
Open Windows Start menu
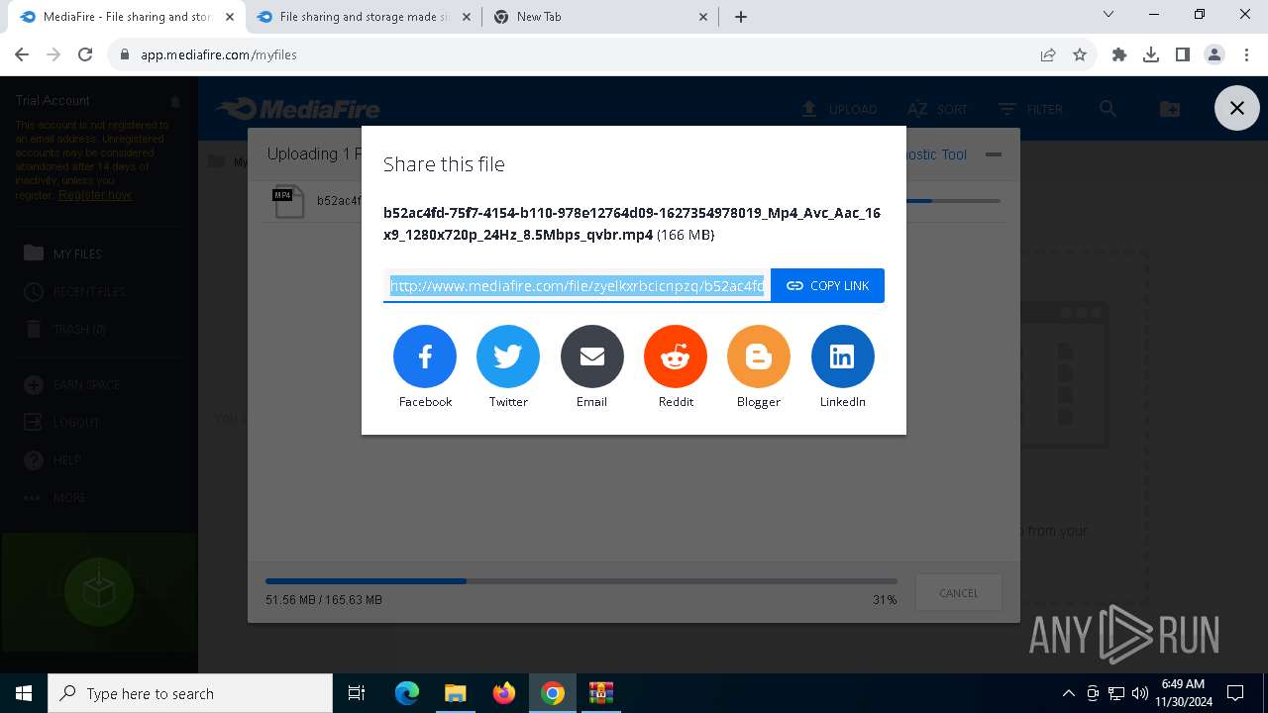24,693
